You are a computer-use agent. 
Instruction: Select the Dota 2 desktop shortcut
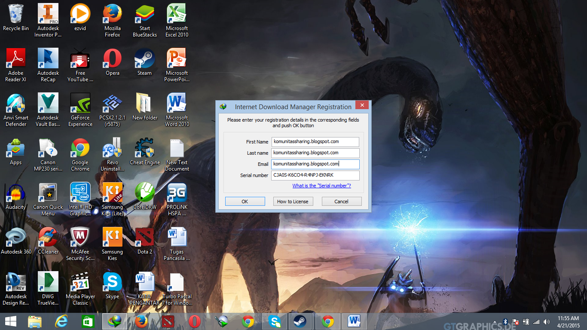(145, 241)
